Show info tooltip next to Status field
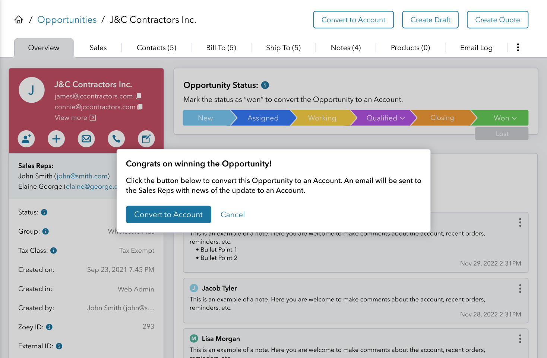The width and height of the screenshot is (547, 358). [x=44, y=212]
